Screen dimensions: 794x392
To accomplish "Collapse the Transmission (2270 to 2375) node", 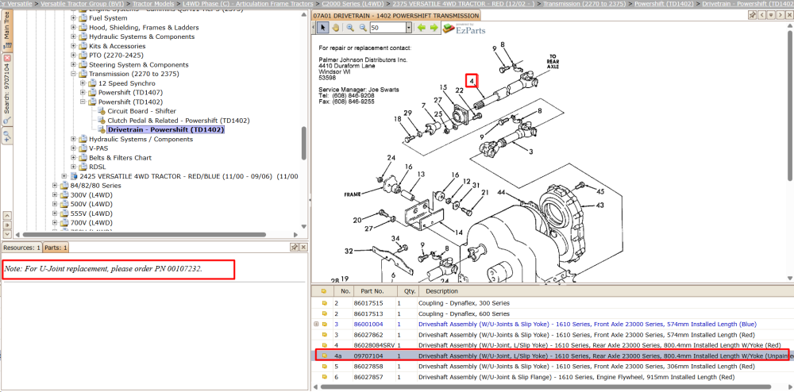I will [x=73, y=74].
